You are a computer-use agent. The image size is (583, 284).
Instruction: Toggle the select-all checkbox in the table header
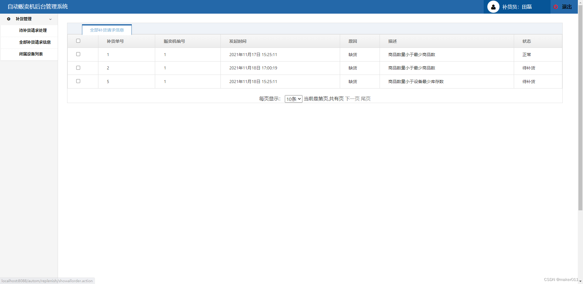78,41
